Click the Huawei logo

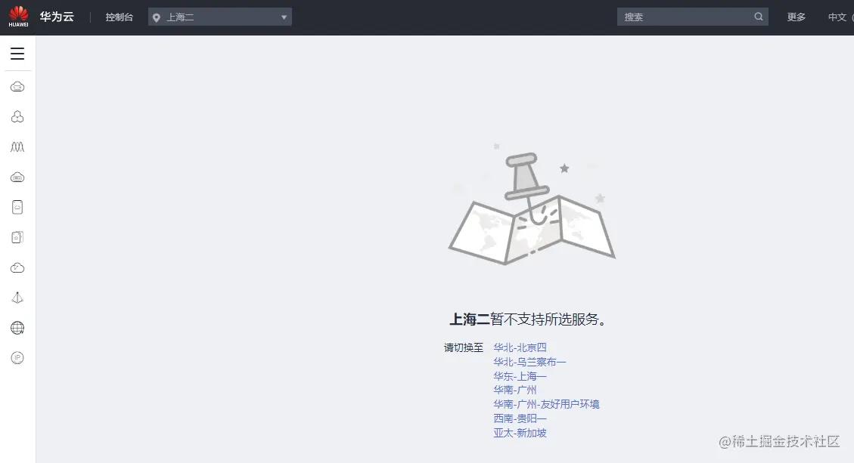[x=18, y=17]
